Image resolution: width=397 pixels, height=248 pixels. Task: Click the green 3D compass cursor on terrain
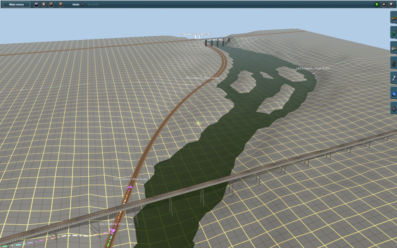(198, 122)
